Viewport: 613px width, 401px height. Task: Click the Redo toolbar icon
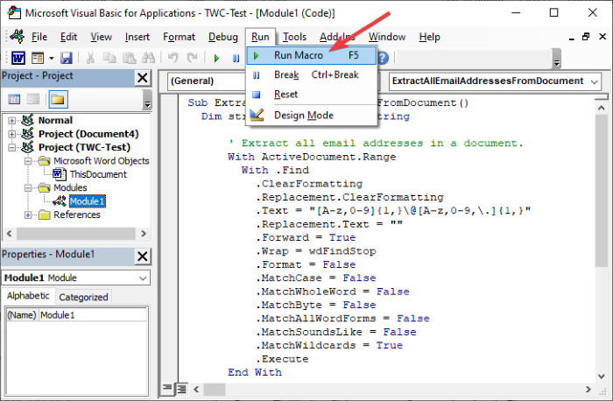click(x=192, y=59)
